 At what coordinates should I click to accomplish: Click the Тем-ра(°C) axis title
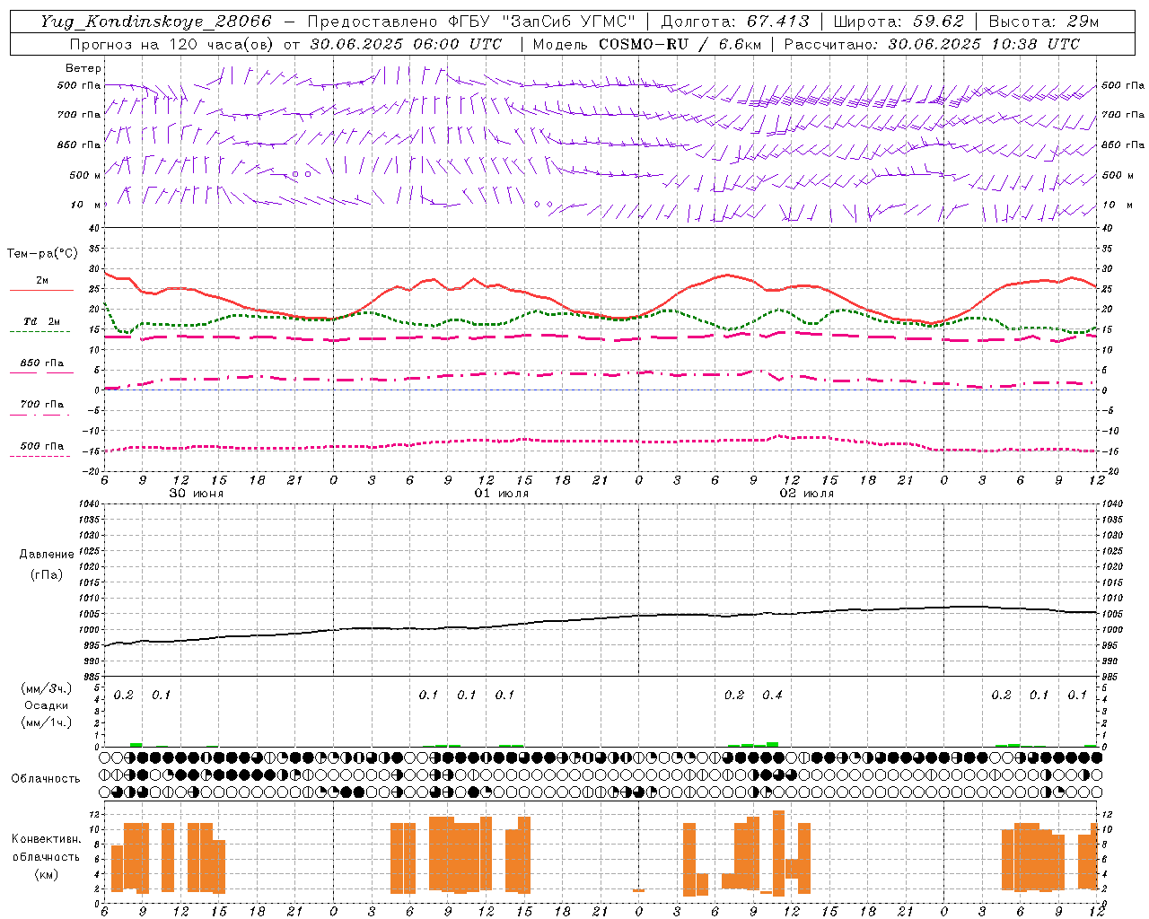pos(42,254)
